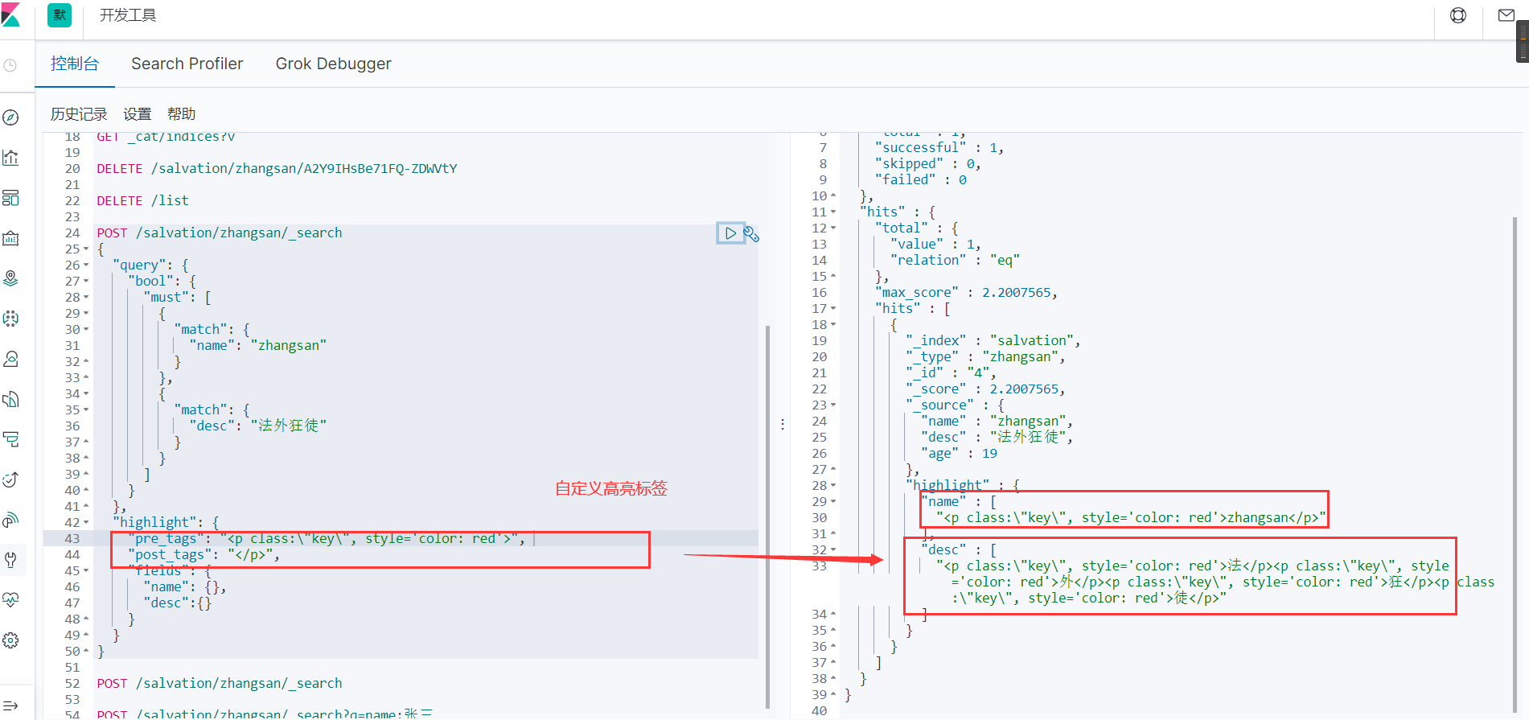
Task: Send the request with the play button
Action: 730,233
